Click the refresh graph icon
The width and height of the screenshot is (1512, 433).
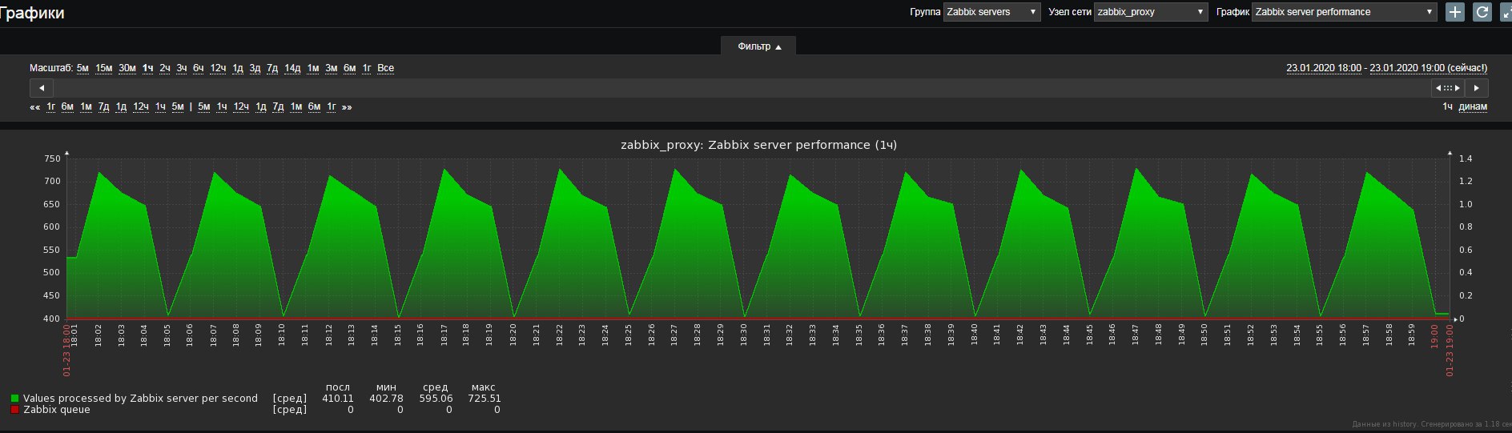tap(1482, 12)
